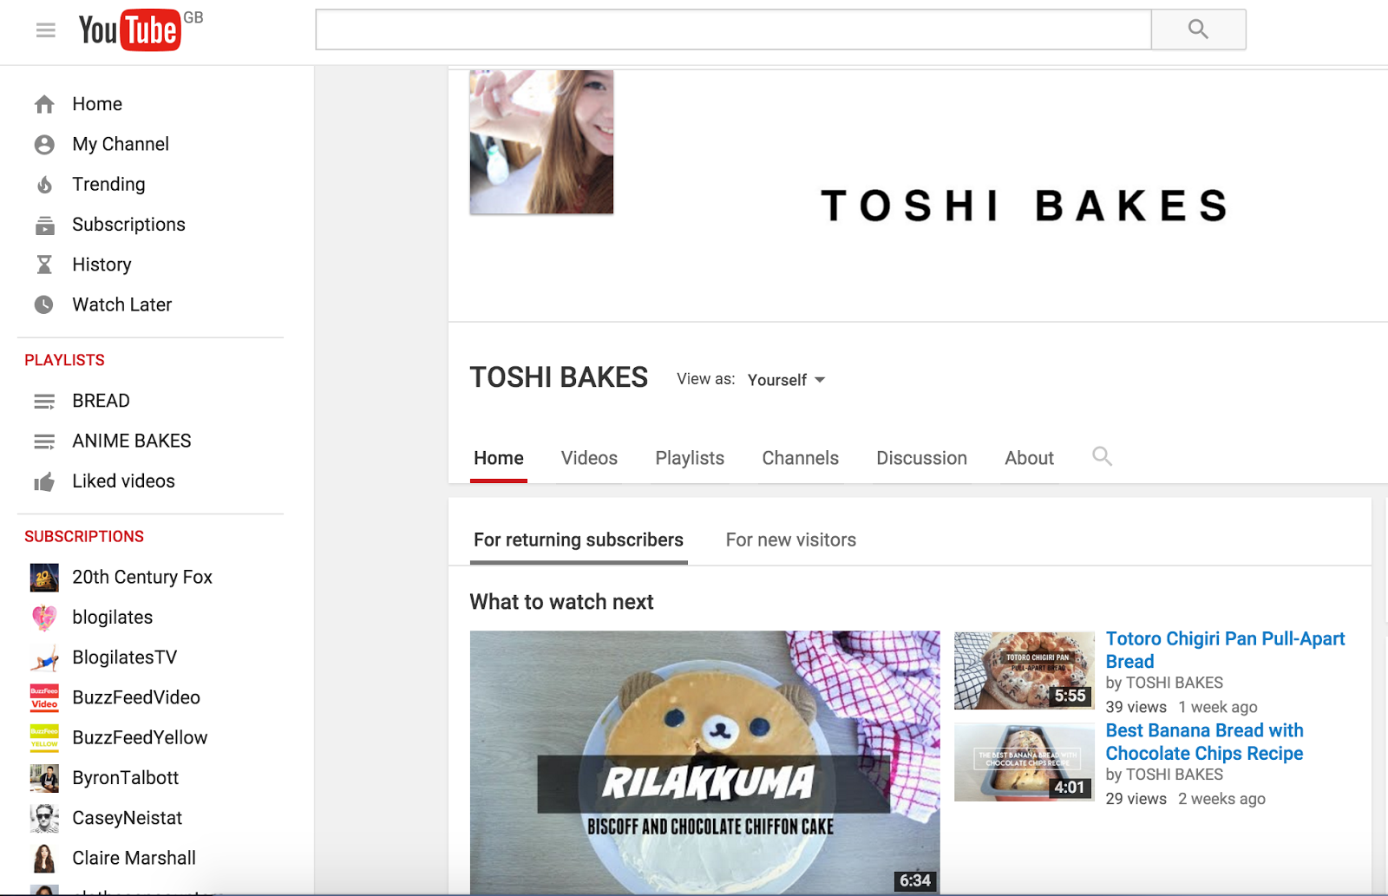Open the 20th Century Fox subscription

pyautogui.click(x=142, y=578)
